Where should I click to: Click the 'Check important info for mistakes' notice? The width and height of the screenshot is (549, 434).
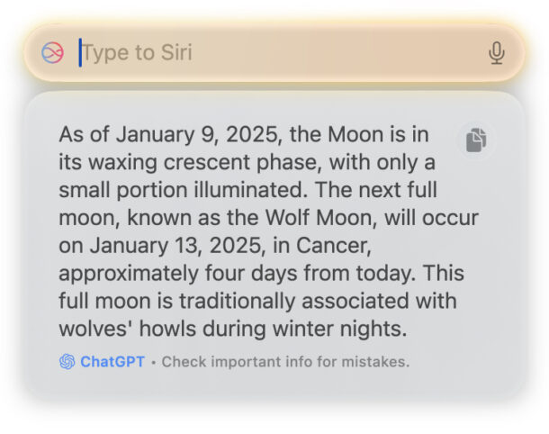click(285, 362)
